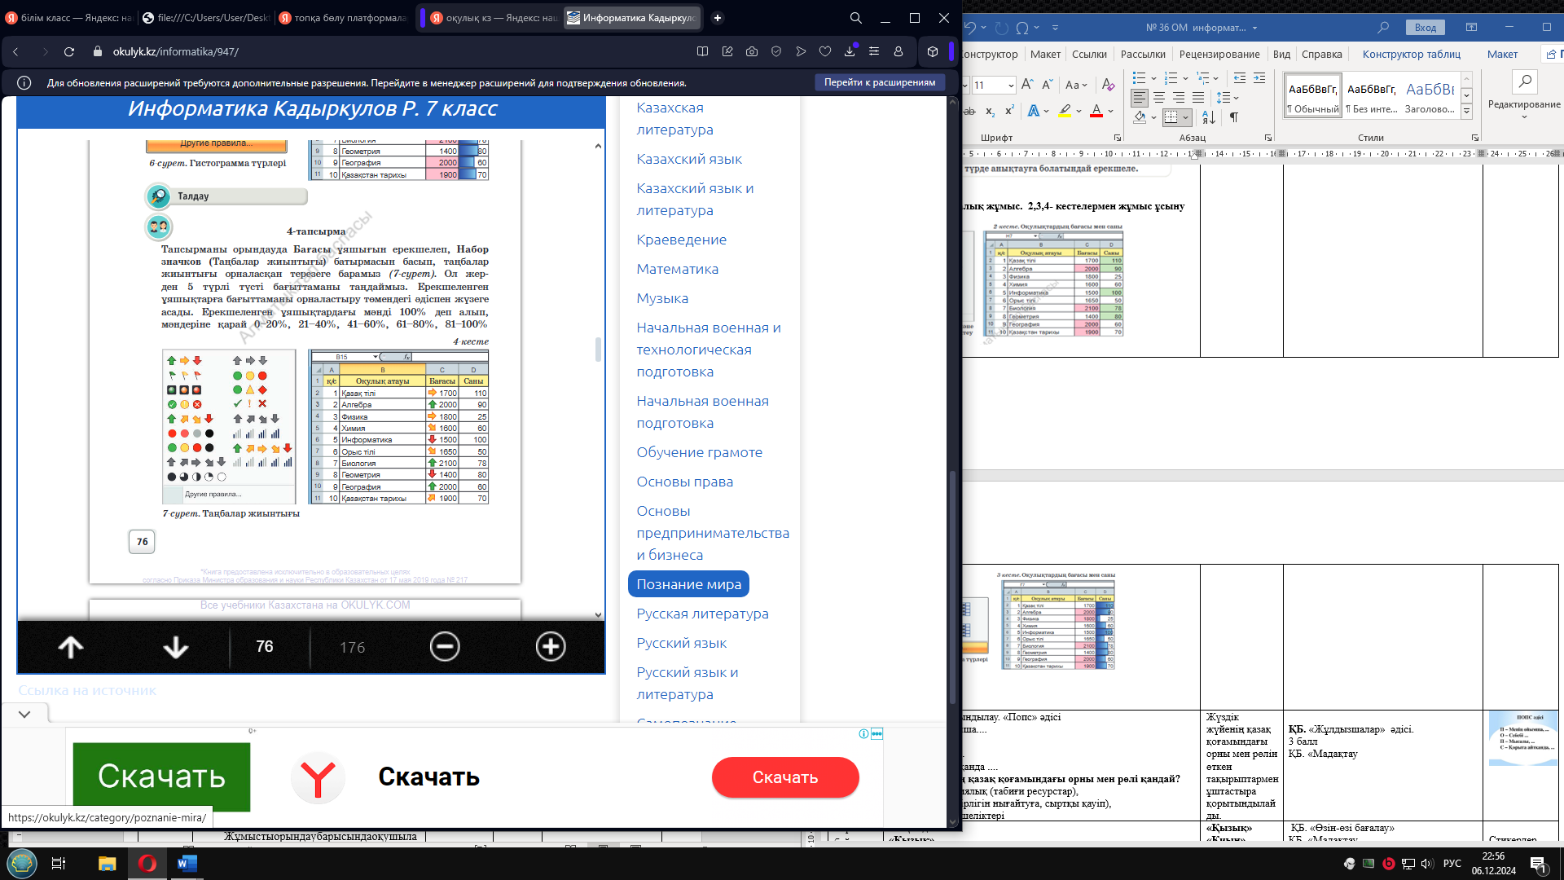The width and height of the screenshot is (1564, 880).
Task: Open the font size dropdown showing 11
Action: 1011,85
